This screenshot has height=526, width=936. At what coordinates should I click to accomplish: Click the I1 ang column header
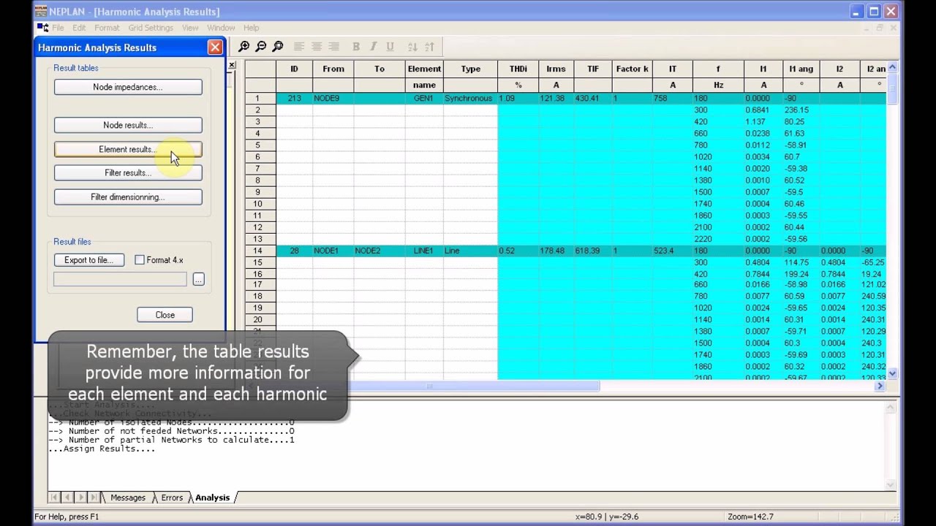coord(801,69)
